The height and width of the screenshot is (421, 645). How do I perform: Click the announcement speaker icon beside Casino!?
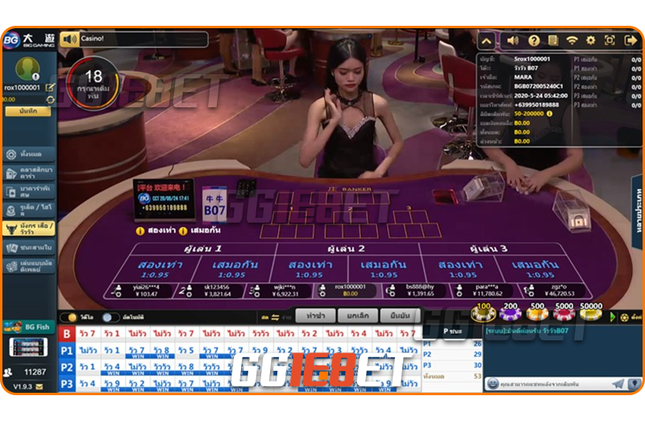(69, 40)
